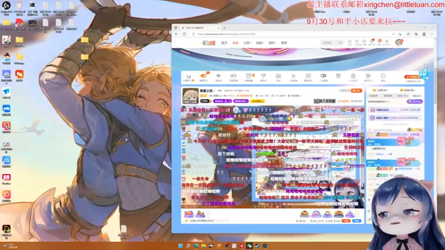Go back with browser back arrow
Viewport: 445px width, 250px height.
(x=176, y=34)
